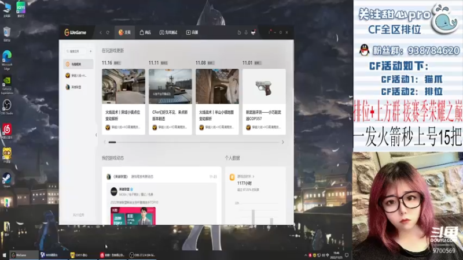
Task: Collapse the WeGame sidebar with the chevron
Action: point(96,135)
